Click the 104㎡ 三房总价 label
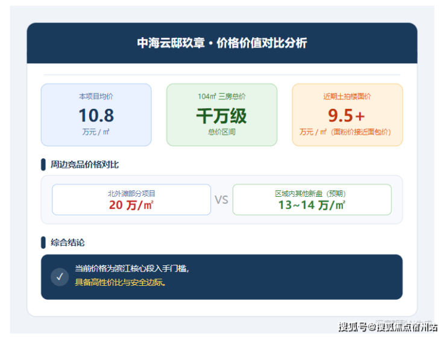The width and height of the screenshot is (446, 337). (222, 96)
